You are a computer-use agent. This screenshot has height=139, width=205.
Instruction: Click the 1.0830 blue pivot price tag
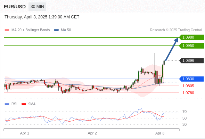point(191,79)
